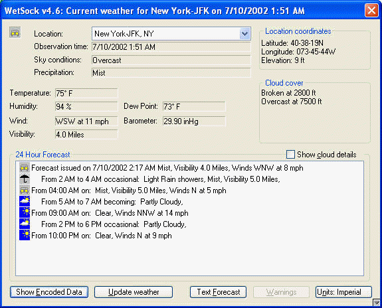The image size is (382, 308).
Task: Click the partly cloudy icon for 5 AM
Action: pyautogui.click(x=25, y=201)
